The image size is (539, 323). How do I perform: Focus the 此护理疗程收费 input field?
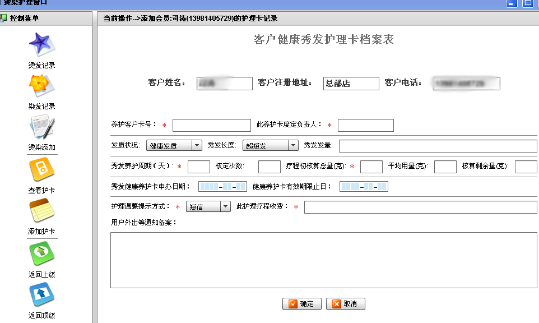(421, 207)
